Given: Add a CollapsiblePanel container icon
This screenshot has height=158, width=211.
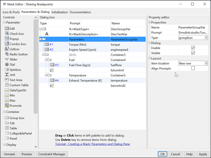Looking at the screenshot, I should pos(7,133).
